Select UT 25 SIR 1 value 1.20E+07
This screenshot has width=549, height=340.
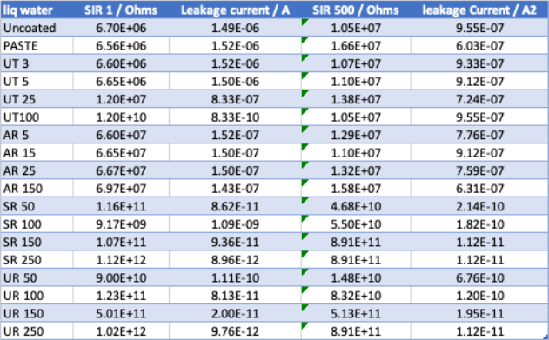121,99
